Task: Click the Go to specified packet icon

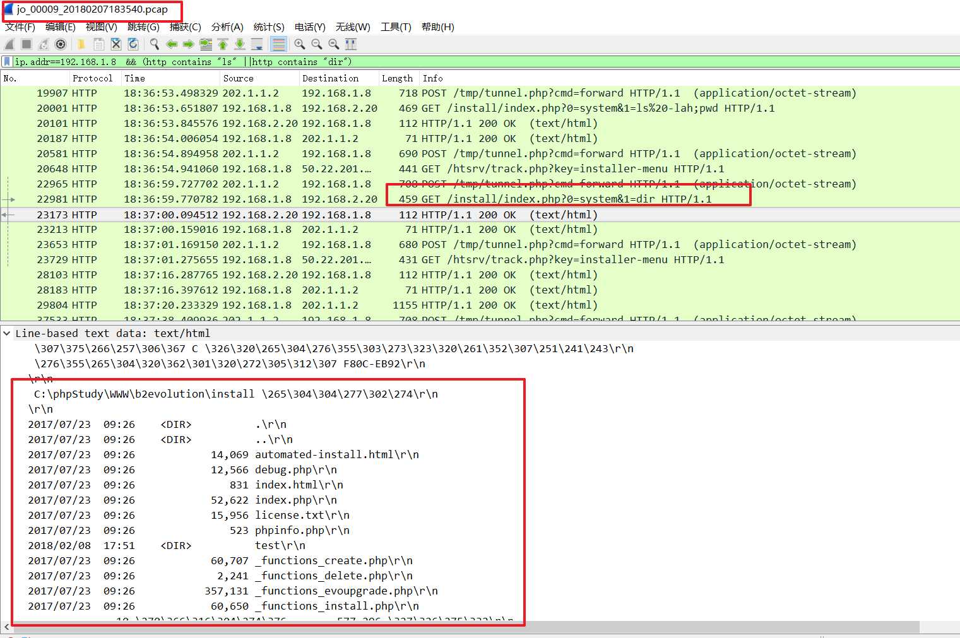Action: (206, 44)
